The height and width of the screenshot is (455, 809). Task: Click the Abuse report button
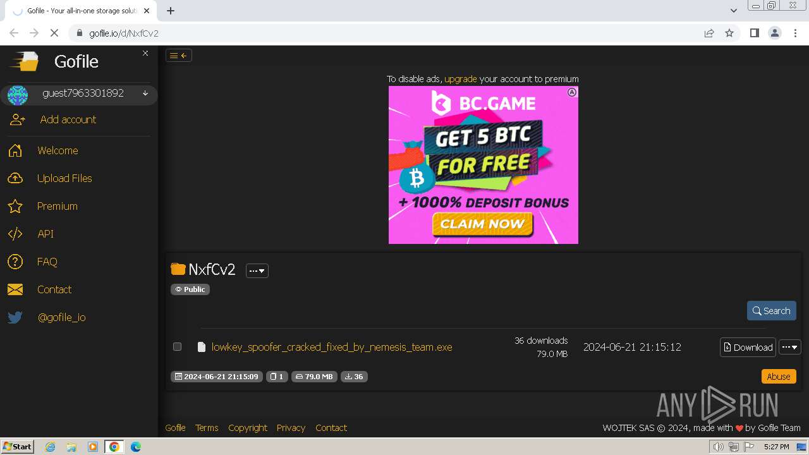[x=779, y=377]
